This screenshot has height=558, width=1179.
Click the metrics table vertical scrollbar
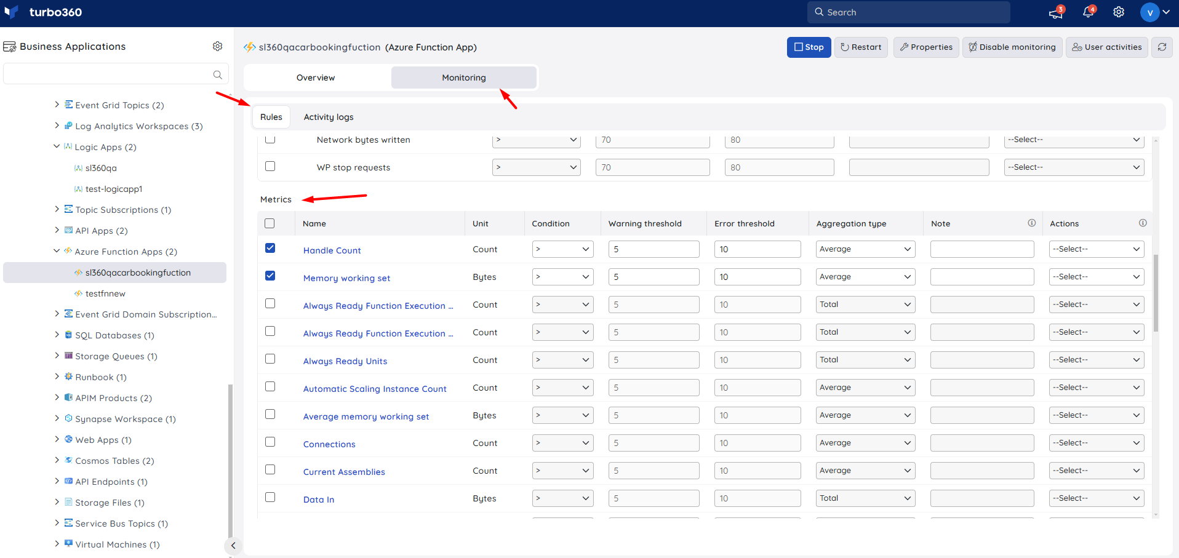[x=1156, y=293]
